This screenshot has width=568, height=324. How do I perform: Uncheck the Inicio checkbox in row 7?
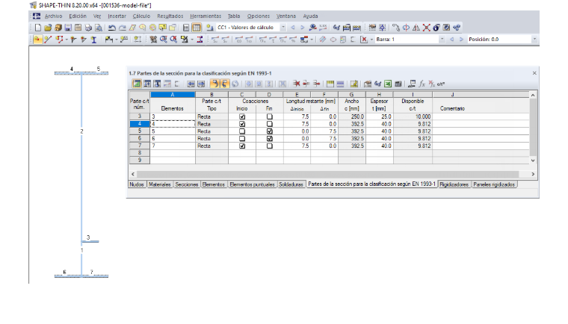(242, 146)
